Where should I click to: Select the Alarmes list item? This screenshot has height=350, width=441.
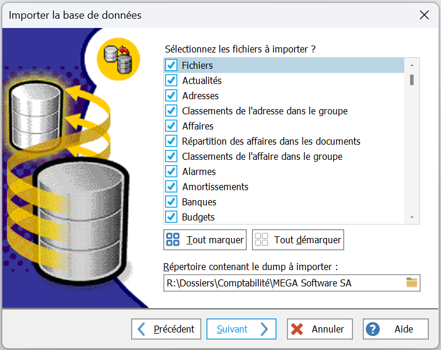point(199,171)
